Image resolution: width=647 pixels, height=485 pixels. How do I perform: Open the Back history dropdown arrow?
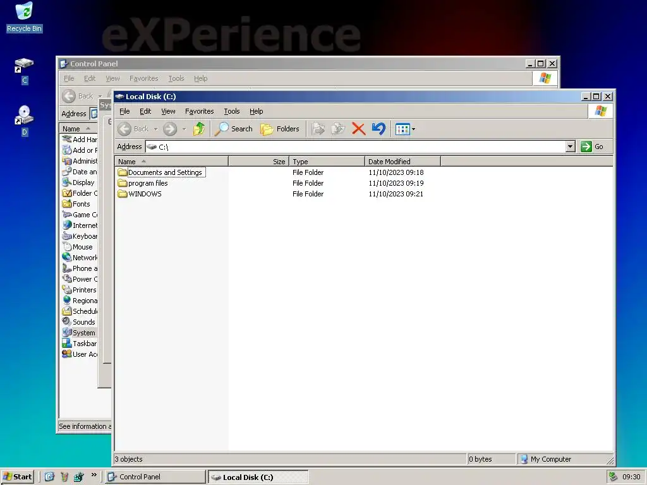155,129
